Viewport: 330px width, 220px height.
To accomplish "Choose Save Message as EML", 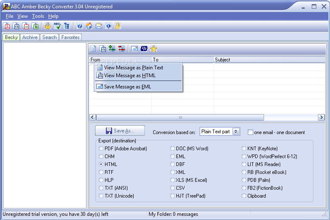I will coord(138,87).
